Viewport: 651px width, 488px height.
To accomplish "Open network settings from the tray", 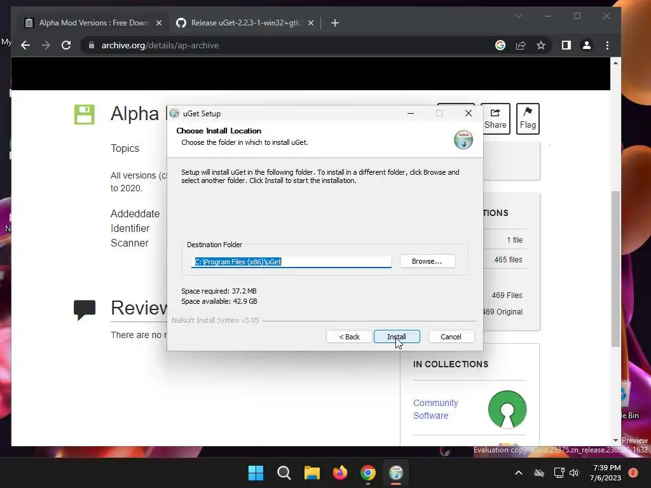I will pyautogui.click(x=559, y=473).
